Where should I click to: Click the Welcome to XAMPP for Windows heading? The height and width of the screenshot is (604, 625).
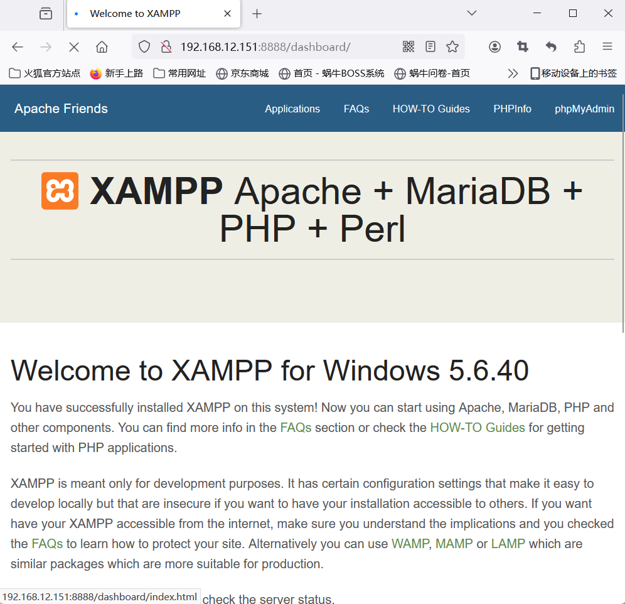[x=269, y=370]
